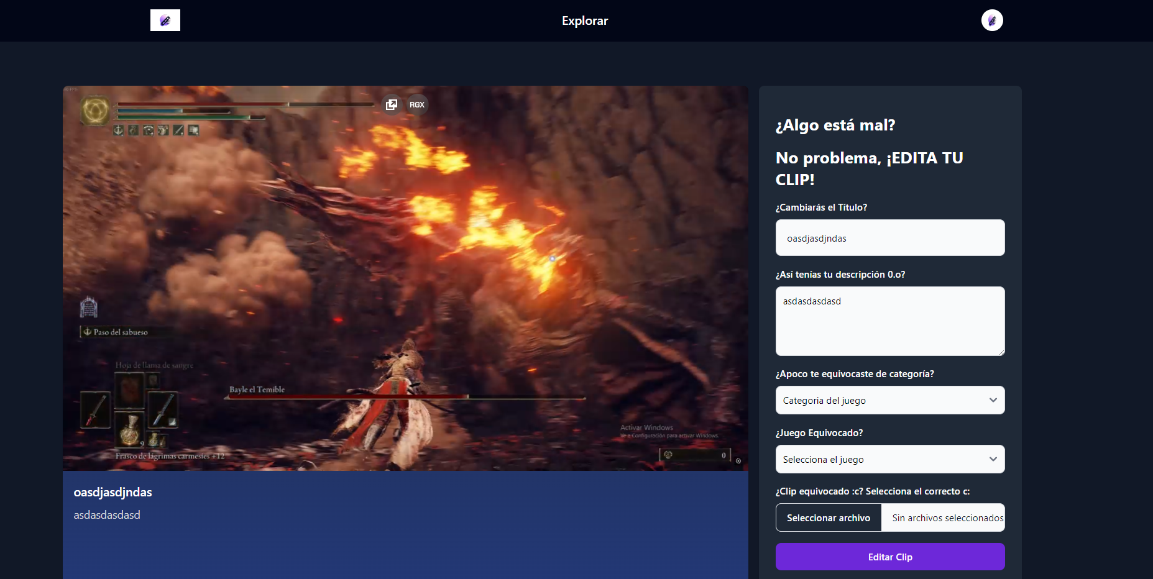Click the RGX overlay button on the video
The width and height of the screenshot is (1153, 579).
pyautogui.click(x=417, y=104)
